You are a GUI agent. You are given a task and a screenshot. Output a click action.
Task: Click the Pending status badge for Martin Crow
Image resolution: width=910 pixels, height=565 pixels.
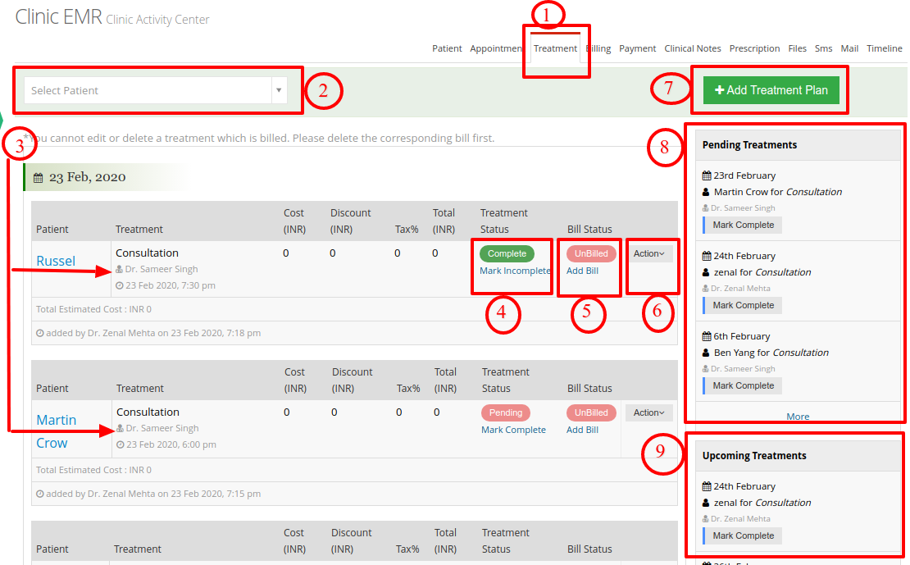[x=506, y=412]
